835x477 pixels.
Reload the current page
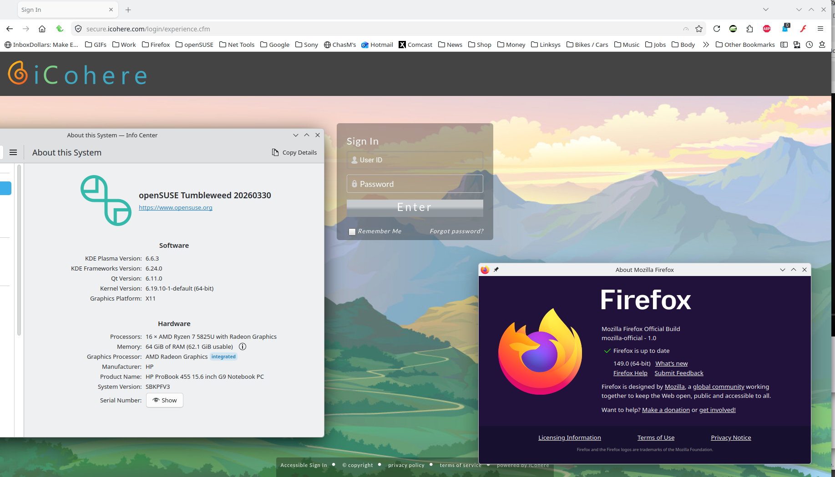717,29
